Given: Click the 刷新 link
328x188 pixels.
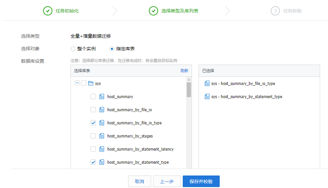Looking at the screenshot, I should 184,71.
